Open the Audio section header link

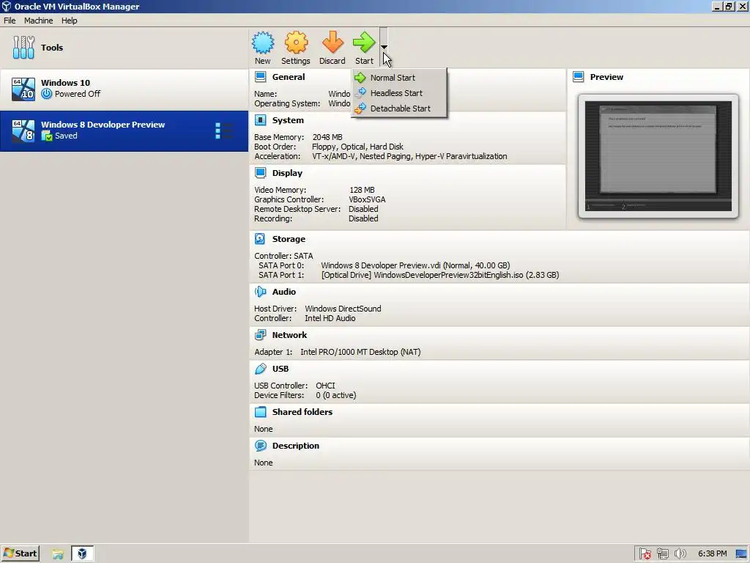point(284,292)
